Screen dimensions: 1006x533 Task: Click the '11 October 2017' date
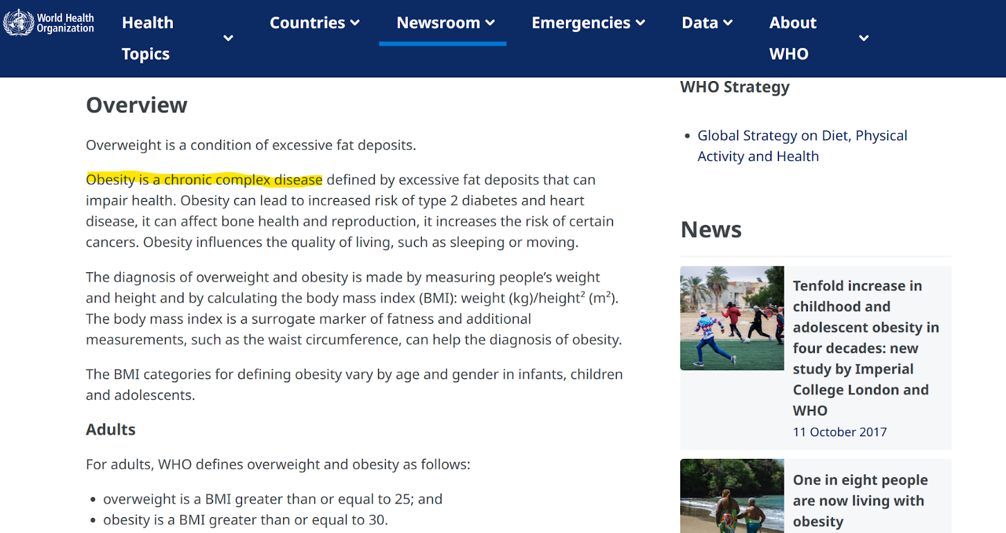[x=839, y=432]
